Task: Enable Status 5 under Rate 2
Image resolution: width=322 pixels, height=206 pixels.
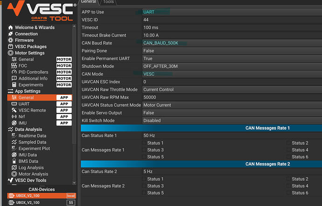Action: pyautogui.click(x=144, y=193)
